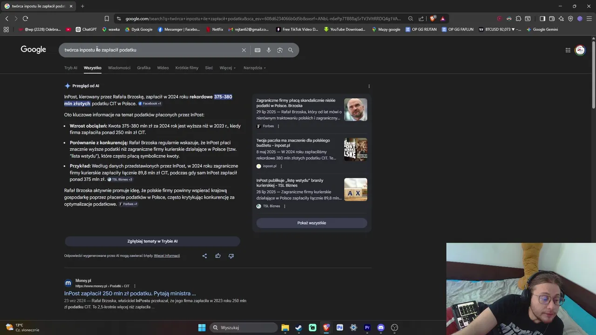The height and width of the screenshot is (335, 596).
Task: Open Brave VPN shield icon
Action: pyautogui.click(x=570, y=19)
